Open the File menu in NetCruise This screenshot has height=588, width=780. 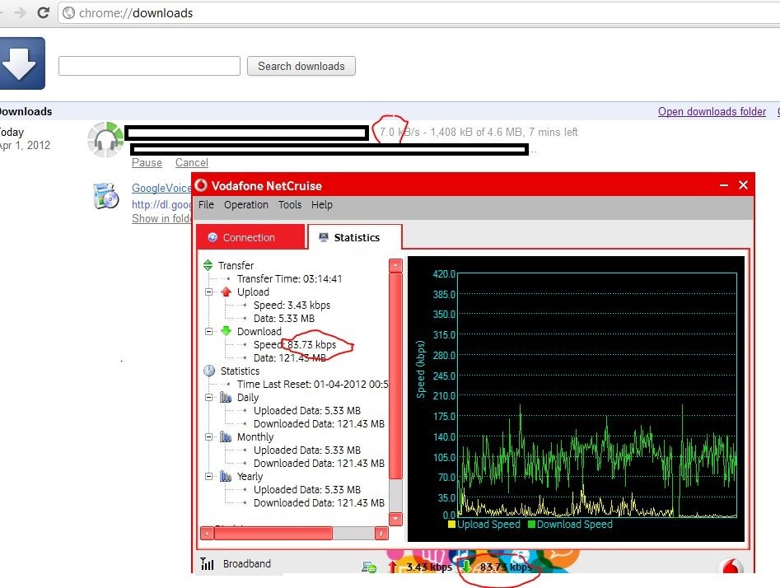click(206, 204)
